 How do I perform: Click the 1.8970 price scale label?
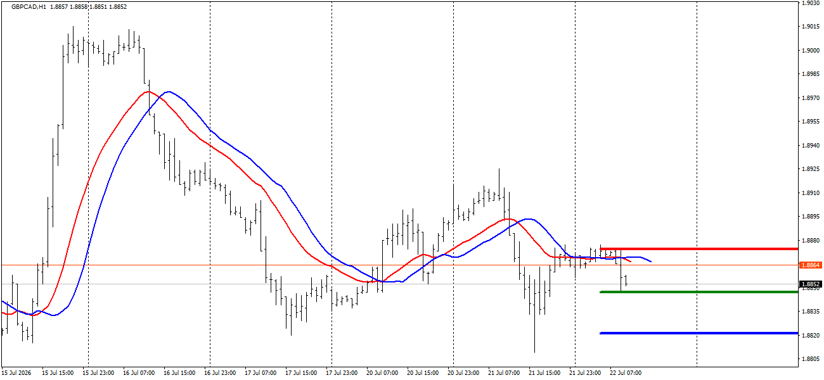pyautogui.click(x=810, y=98)
